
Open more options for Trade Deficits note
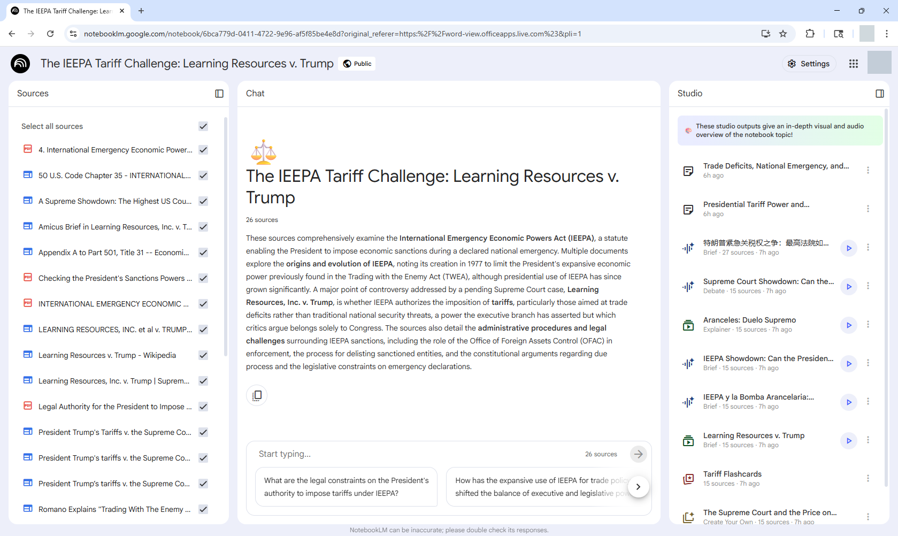tap(868, 170)
